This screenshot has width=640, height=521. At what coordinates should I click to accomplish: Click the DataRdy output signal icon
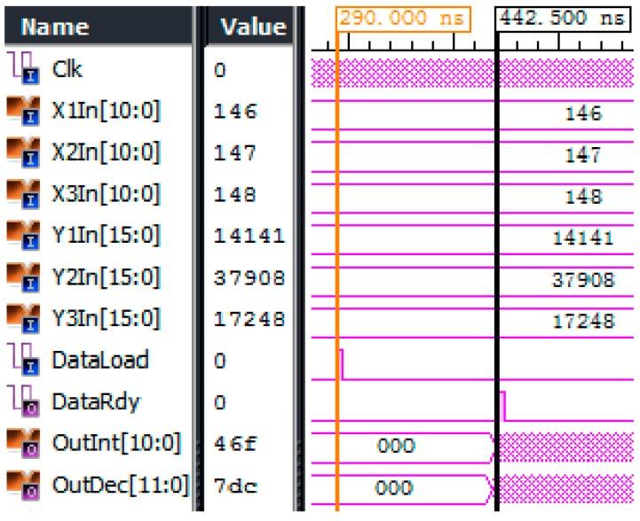(25, 401)
